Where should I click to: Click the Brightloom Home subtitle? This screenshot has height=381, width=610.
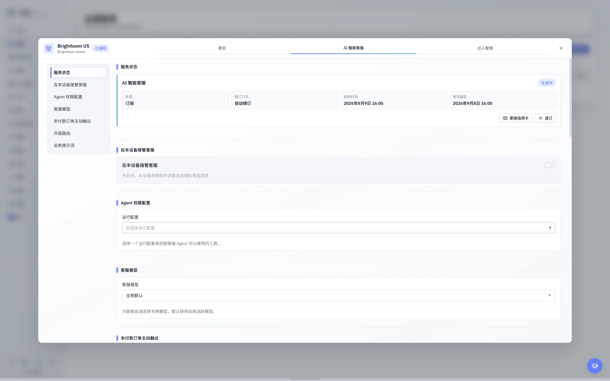coord(71,52)
